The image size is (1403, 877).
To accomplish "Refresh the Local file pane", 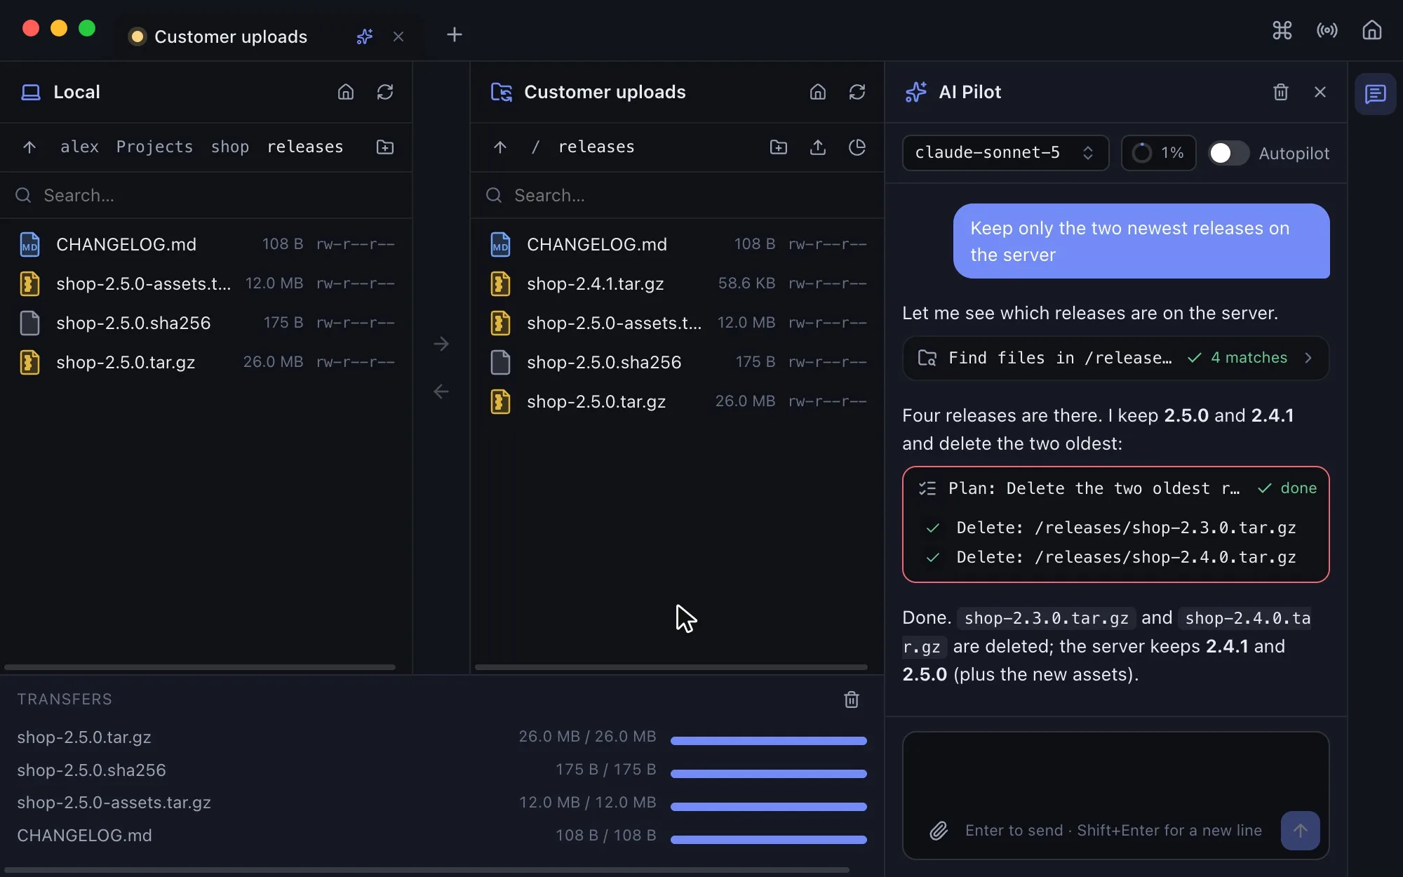I will pos(384,92).
